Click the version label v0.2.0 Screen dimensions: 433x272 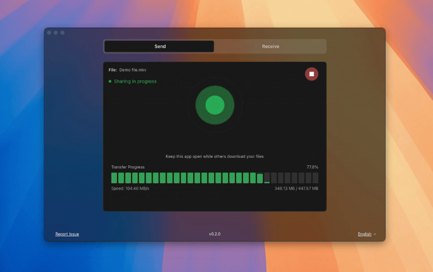[214, 234]
